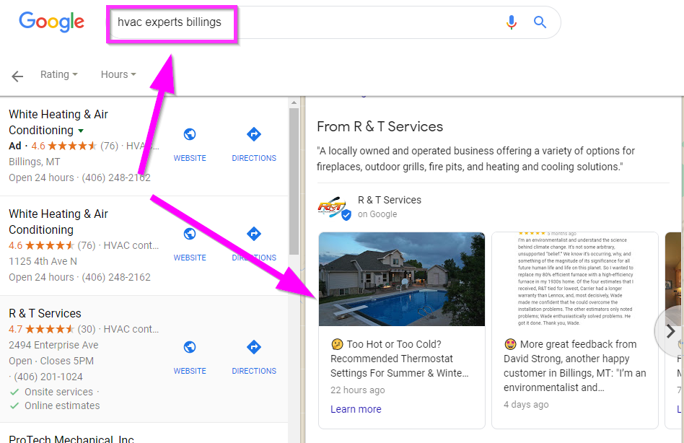
Task: Click the 'Online estimates' attribute
Action: coord(62,405)
